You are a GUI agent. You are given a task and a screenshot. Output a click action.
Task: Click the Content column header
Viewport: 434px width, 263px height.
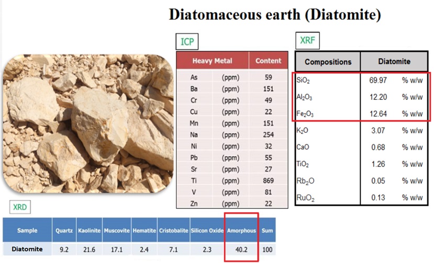click(x=268, y=61)
